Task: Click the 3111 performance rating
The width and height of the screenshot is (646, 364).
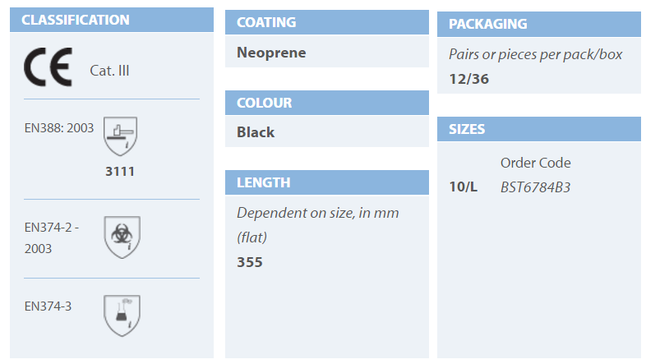Action: tap(120, 171)
